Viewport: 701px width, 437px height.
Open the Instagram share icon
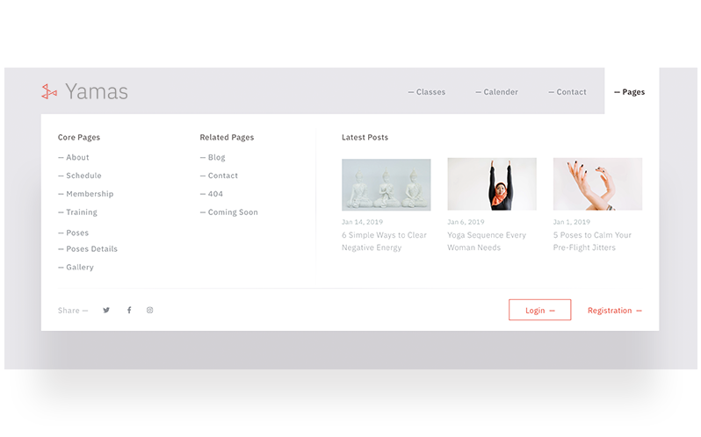pos(149,311)
